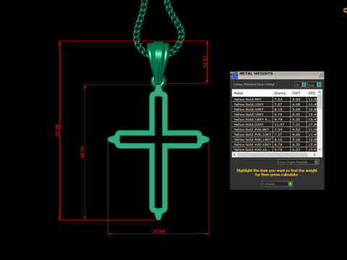
Task: Click the SPG column header
Action: pos(312,93)
